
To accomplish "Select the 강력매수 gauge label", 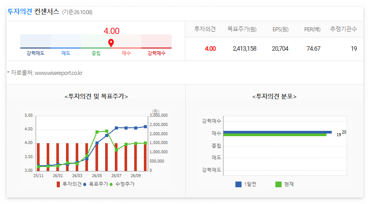I will click(157, 53).
